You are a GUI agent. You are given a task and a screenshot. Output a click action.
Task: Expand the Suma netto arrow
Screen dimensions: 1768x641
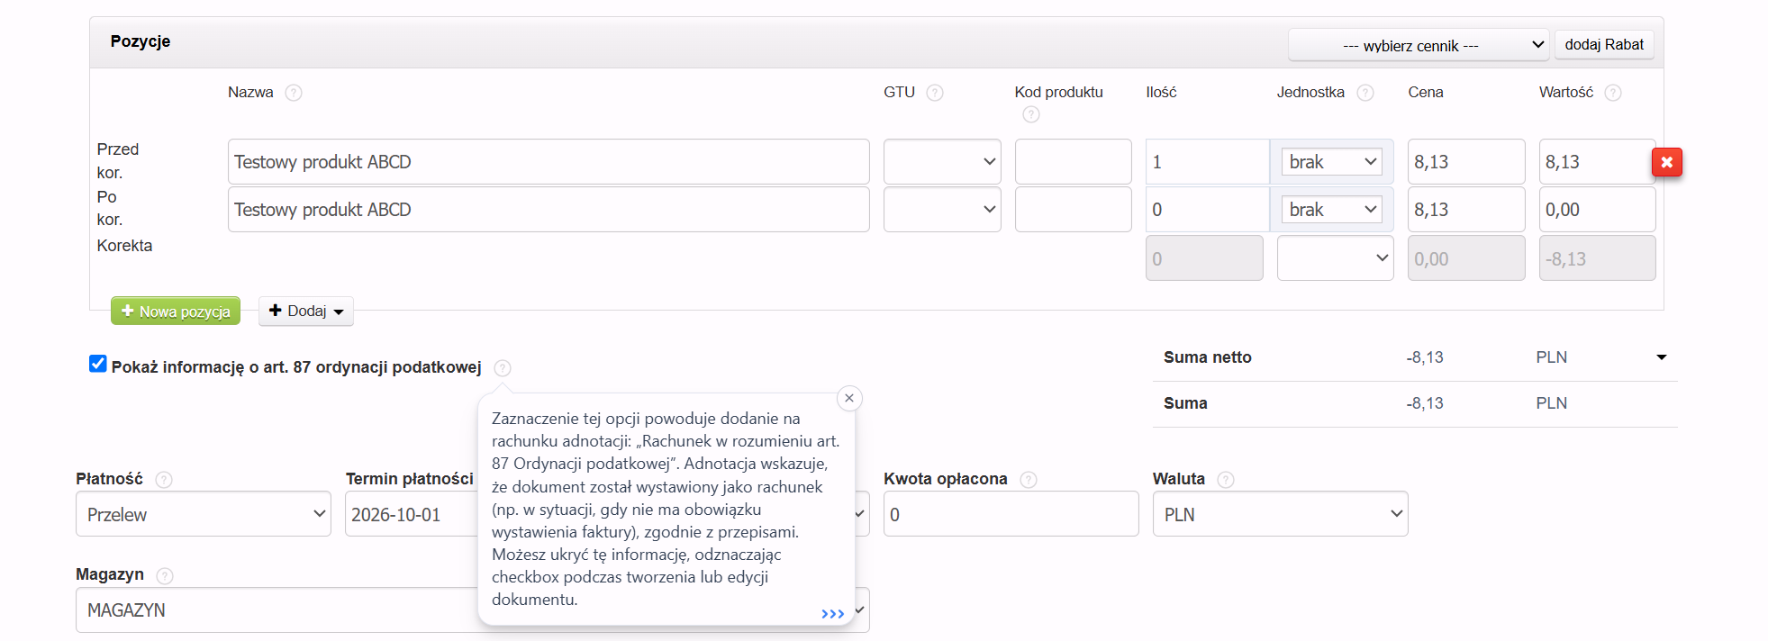point(1661,357)
